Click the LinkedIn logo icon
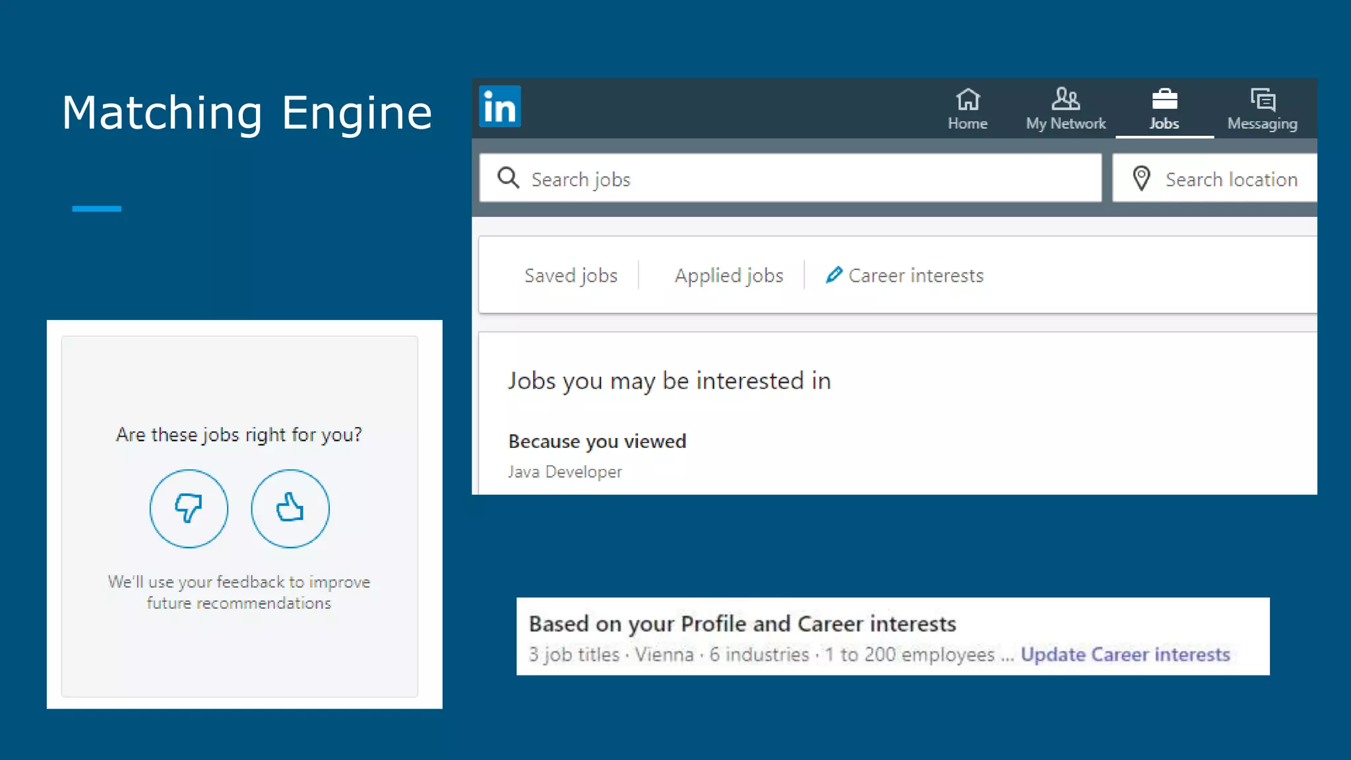 [x=499, y=106]
